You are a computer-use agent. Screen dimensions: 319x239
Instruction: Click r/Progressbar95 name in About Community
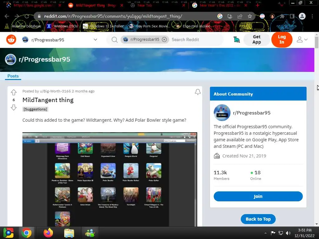252,113
